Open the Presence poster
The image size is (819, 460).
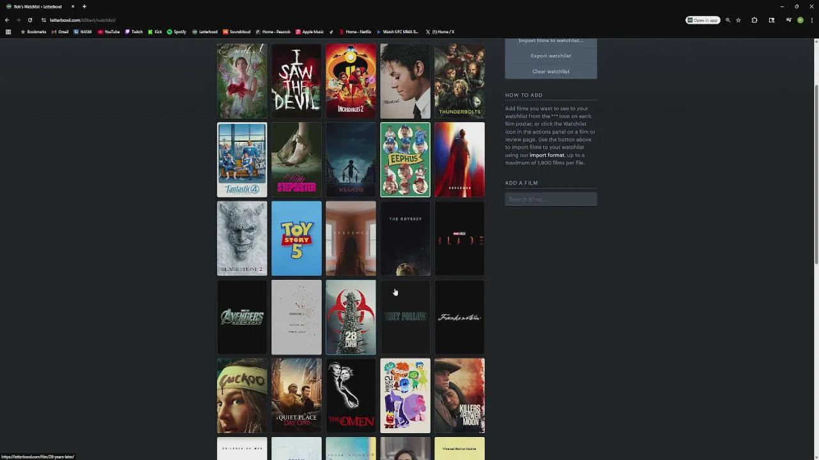(351, 238)
